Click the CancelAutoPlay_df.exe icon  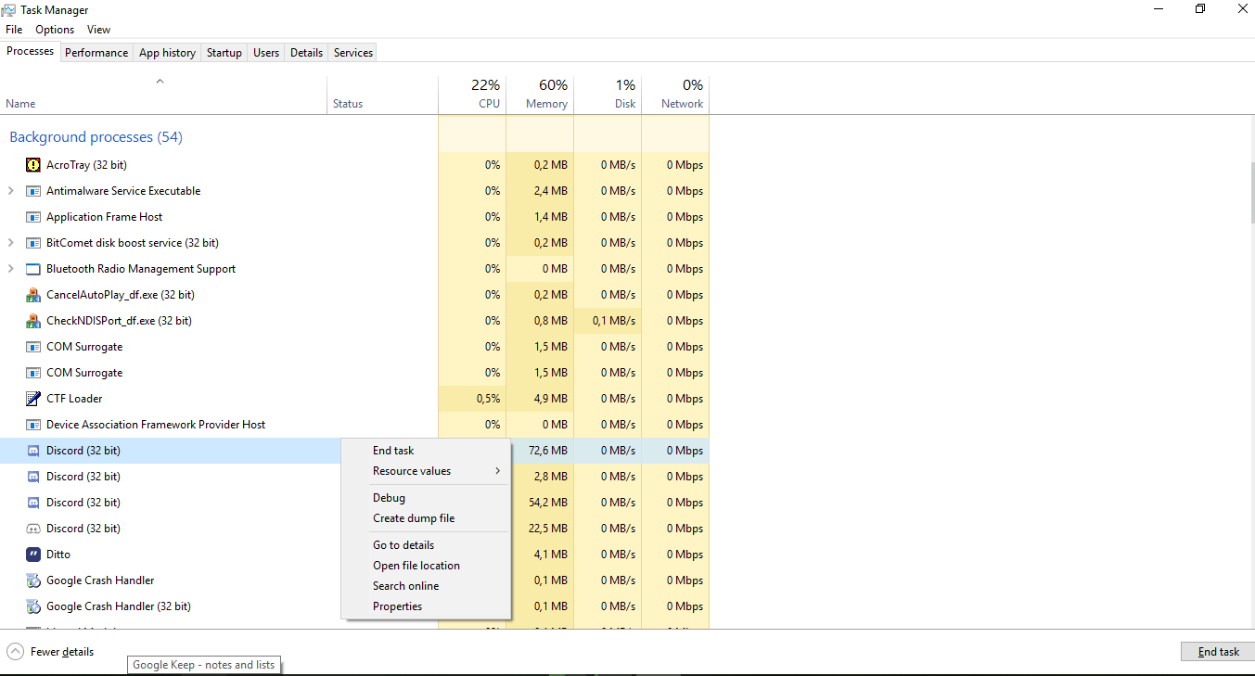(32, 294)
